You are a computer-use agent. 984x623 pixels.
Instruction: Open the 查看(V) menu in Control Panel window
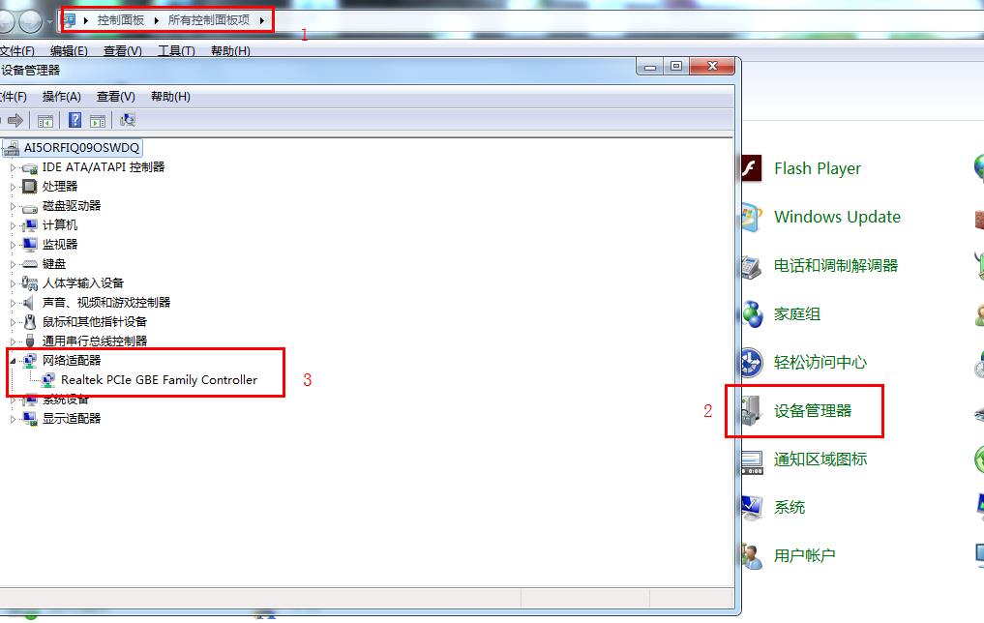click(122, 51)
